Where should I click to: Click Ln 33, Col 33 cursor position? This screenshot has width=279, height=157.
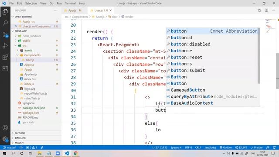pyautogui.click(x=160, y=147)
